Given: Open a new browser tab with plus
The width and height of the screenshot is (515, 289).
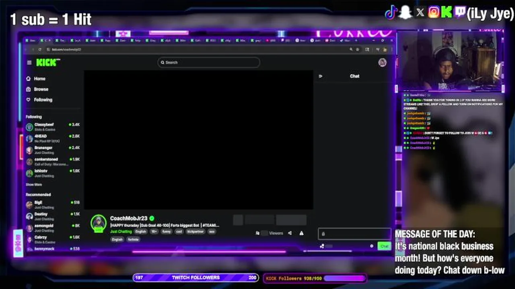Looking at the screenshot, I should 356,40.
